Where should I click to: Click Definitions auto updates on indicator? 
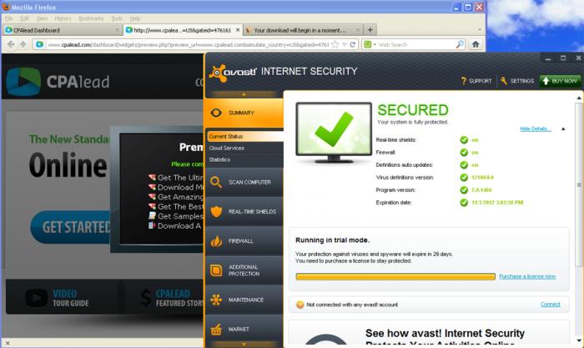click(x=464, y=165)
